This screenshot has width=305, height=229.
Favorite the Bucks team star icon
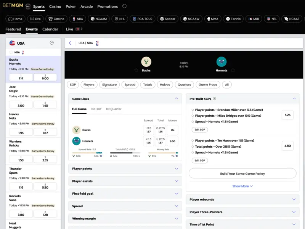pyautogui.click(x=136, y=70)
